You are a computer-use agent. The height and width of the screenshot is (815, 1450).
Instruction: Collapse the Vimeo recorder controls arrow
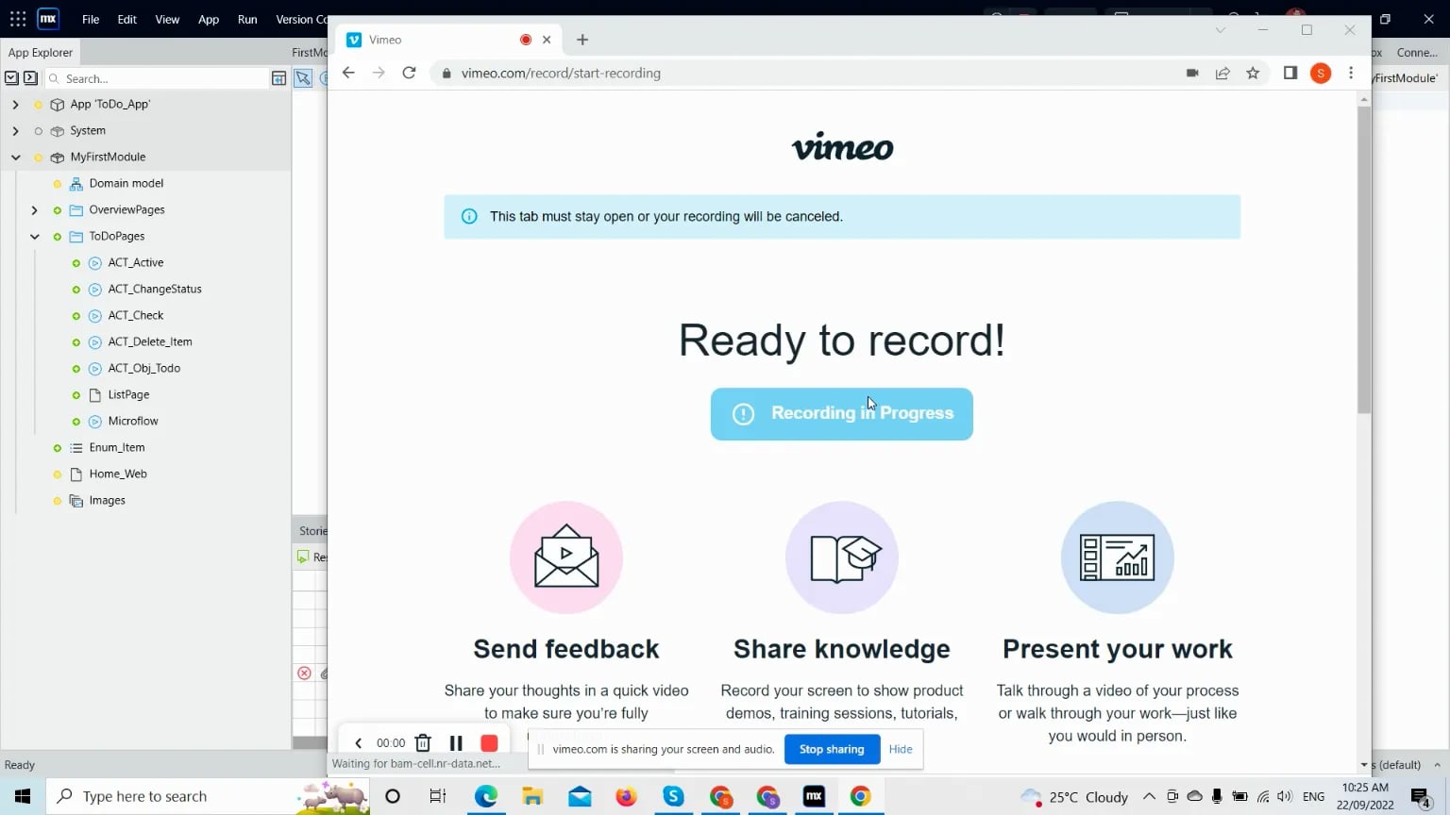point(358,743)
